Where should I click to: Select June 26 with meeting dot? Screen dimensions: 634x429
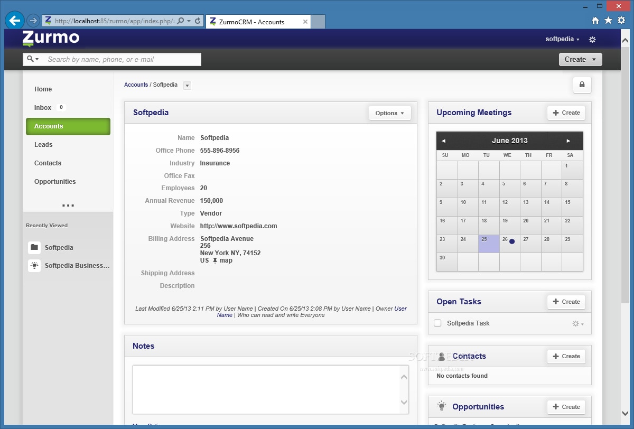509,244
